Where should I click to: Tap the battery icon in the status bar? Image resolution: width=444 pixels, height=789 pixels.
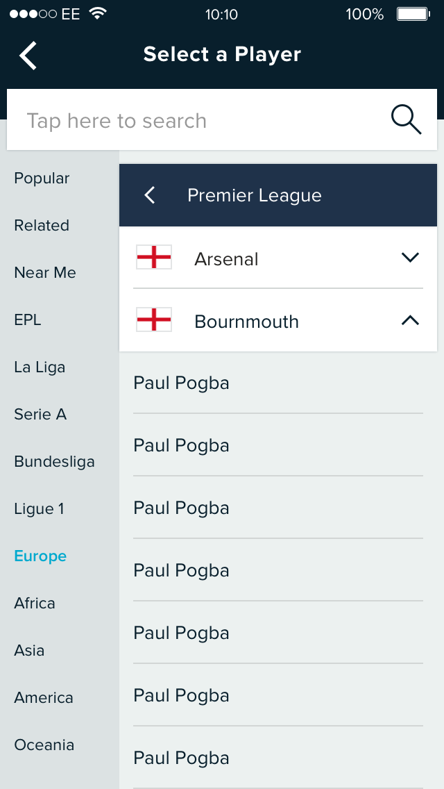(x=411, y=14)
